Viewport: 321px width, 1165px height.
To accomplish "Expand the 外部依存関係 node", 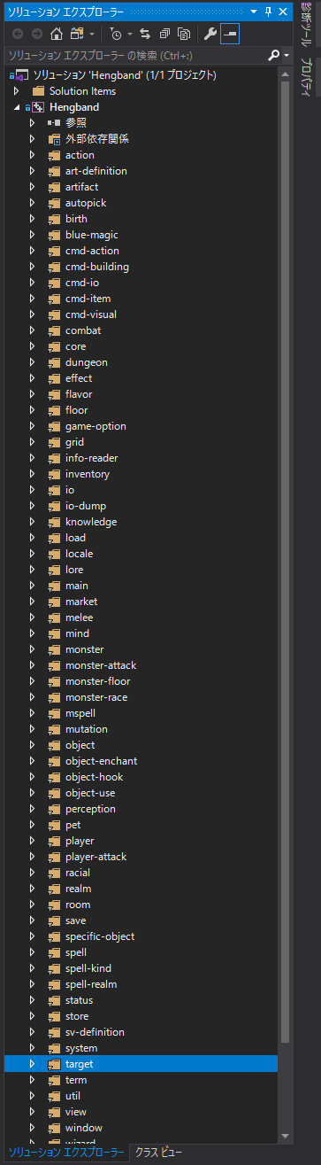I will (32, 139).
